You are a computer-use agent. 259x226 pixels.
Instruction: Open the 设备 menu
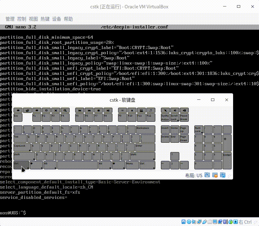pos(56,19)
